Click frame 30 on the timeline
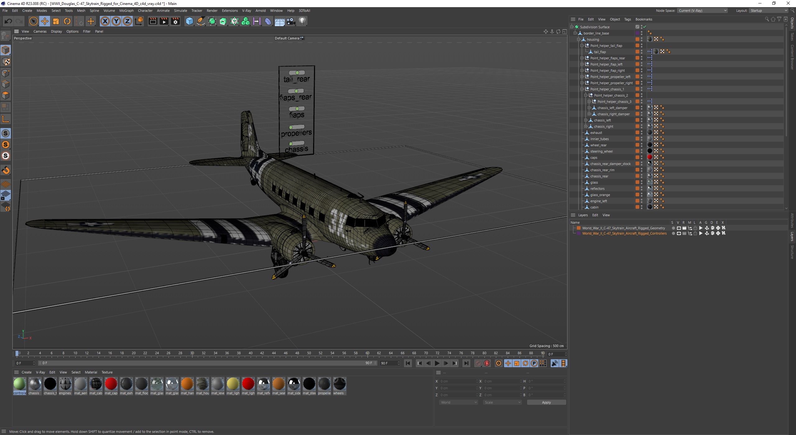 pos(192,353)
